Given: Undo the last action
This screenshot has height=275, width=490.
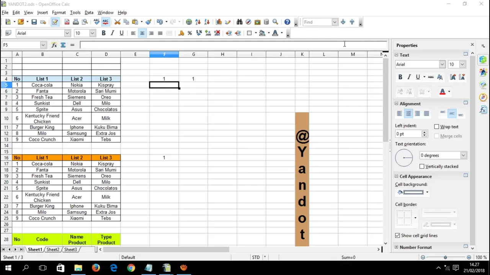Looking at the screenshot, I should pos(160,22).
